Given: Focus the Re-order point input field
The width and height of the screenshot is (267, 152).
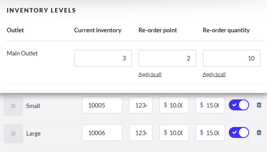Looking at the screenshot, I should point(167,58).
